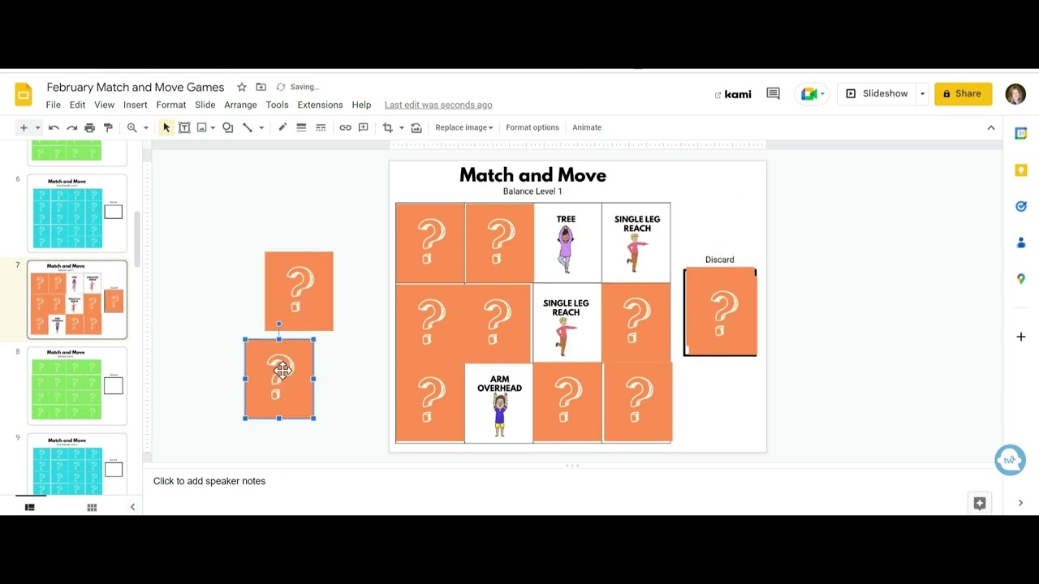Click the Insert link icon

pos(345,127)
